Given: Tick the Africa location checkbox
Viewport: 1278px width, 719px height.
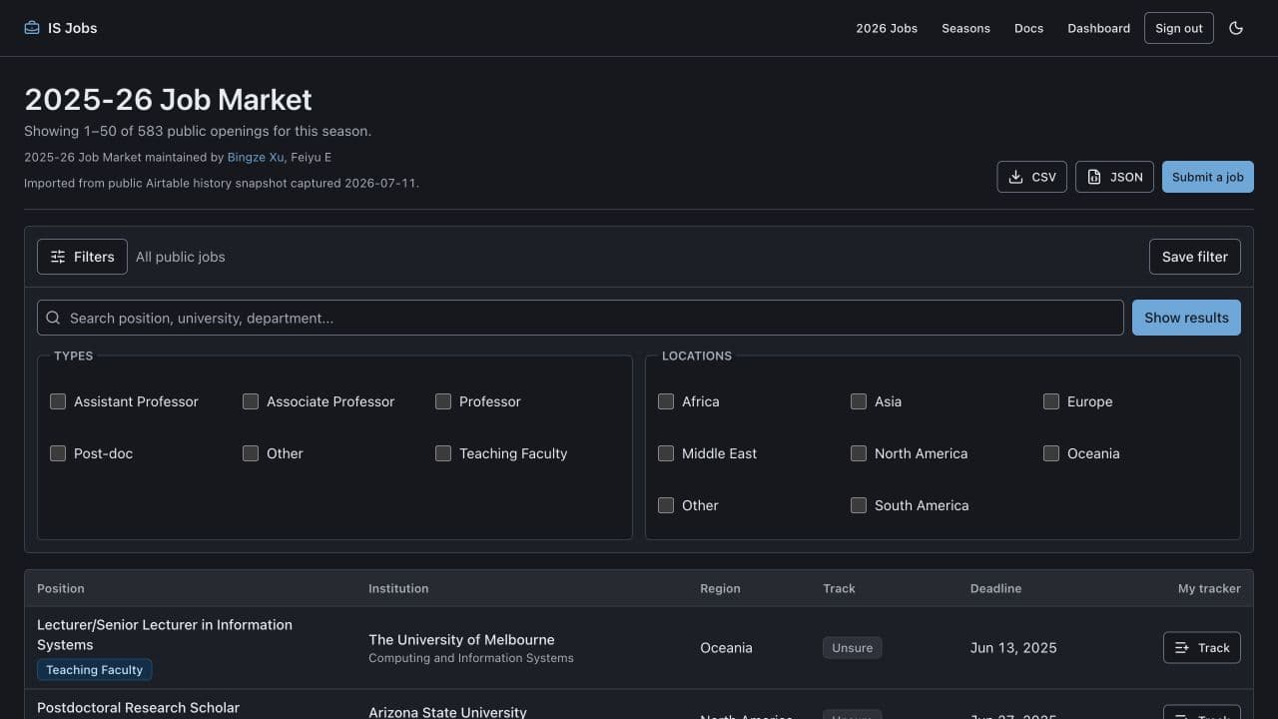Looking at the screenshot, I should (666, 401).
